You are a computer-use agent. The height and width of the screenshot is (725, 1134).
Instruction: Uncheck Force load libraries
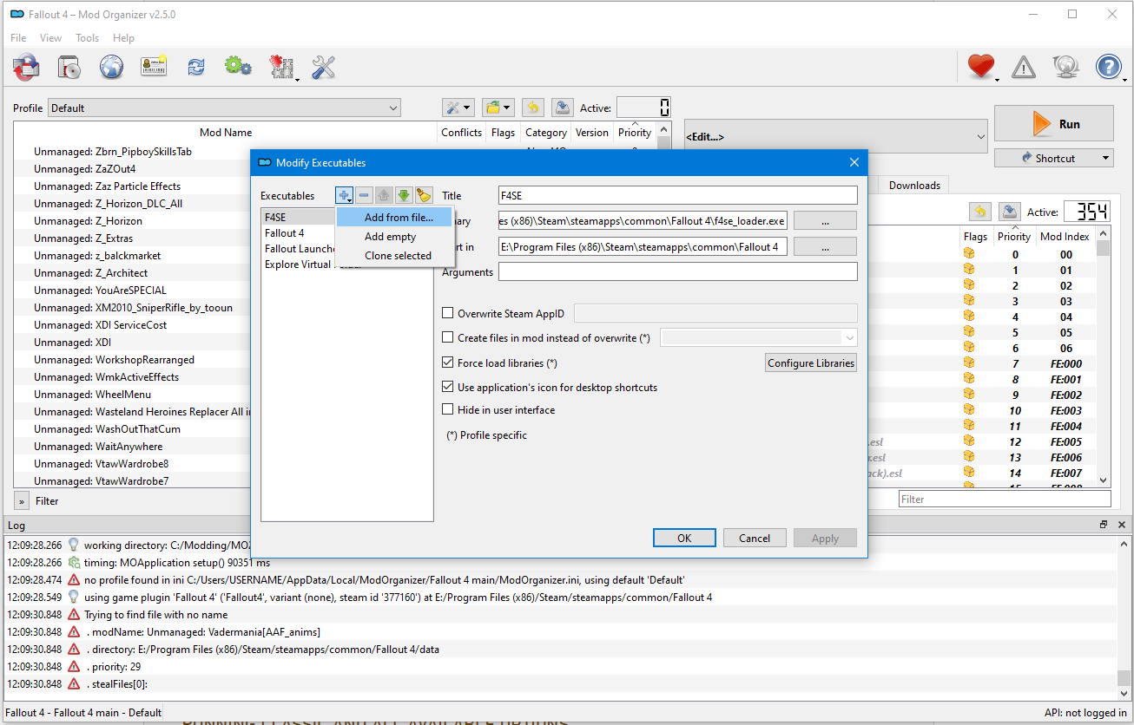[x=448, y=363]
